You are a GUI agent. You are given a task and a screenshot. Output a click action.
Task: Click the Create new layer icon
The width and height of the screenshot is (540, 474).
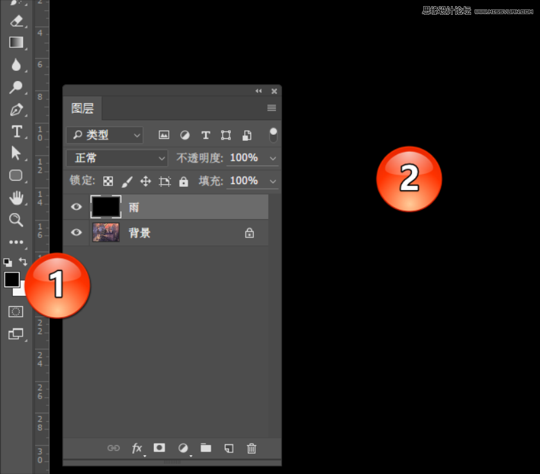coord(228,448)
